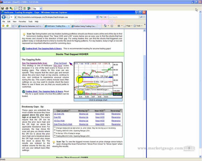This screenshot has width=202, height=161.
Task: Click Near HOD in Over R2 row
Action: tap(100, 117)
